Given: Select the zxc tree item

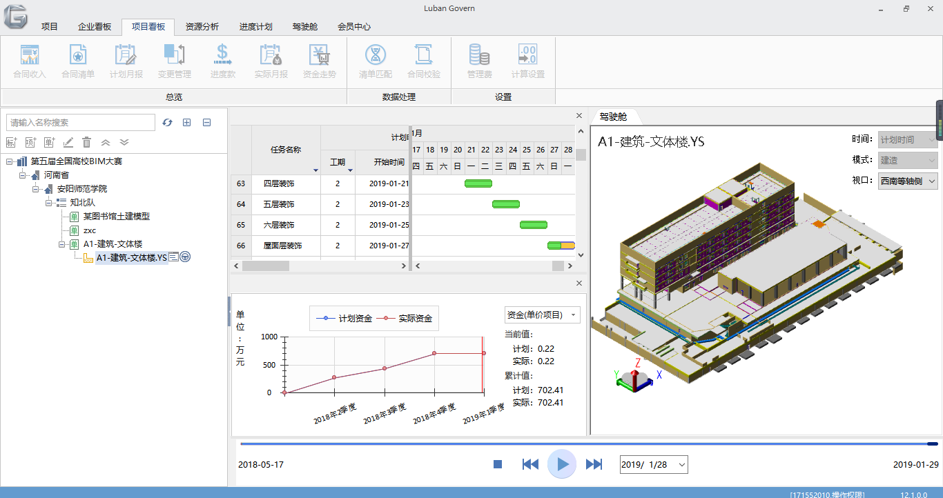Looking at the screenshot, I should pos(90,230).
